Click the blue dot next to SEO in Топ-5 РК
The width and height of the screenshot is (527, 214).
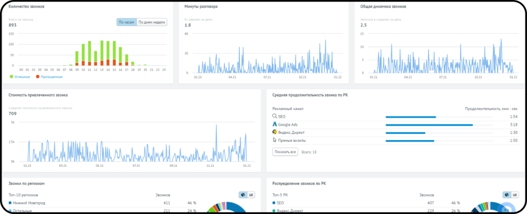274,203
